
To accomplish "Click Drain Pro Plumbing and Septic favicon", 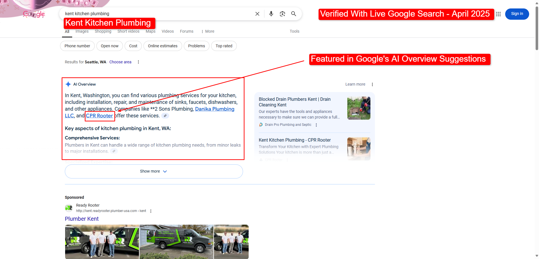I will click(x=261, y=125).
